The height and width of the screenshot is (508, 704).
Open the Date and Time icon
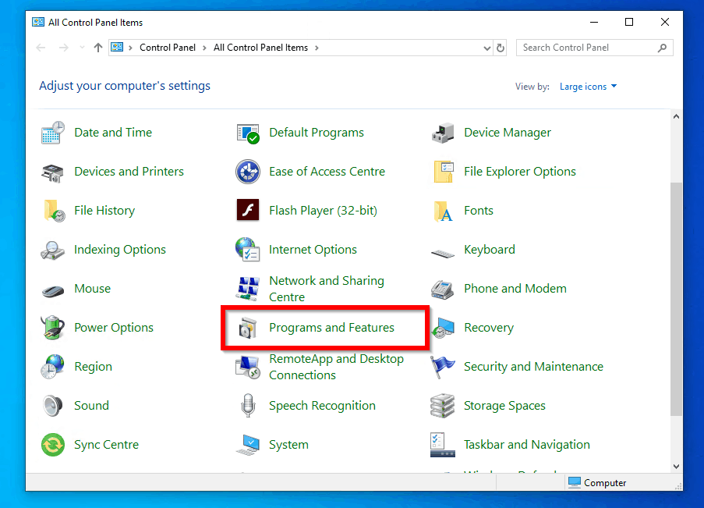coord(53,133)
